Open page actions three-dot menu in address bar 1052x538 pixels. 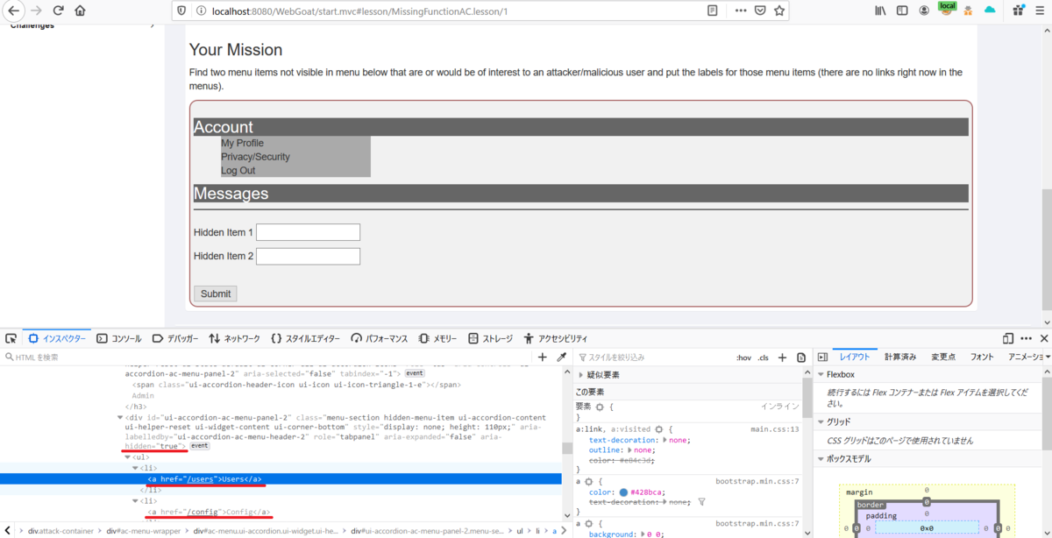coord(741,11)
